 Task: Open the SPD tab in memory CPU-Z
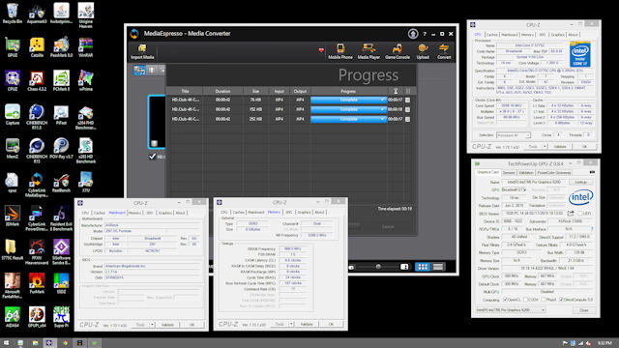[x=288, y=213]
